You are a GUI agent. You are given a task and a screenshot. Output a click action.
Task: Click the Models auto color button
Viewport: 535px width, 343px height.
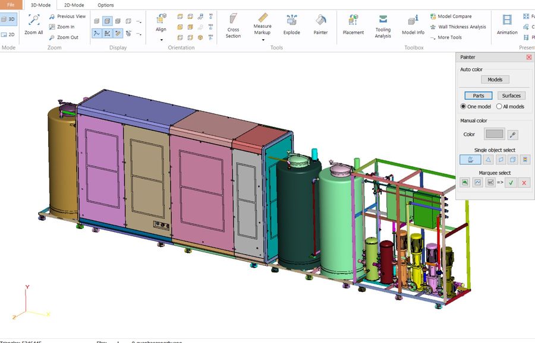(x=495, y=80)
